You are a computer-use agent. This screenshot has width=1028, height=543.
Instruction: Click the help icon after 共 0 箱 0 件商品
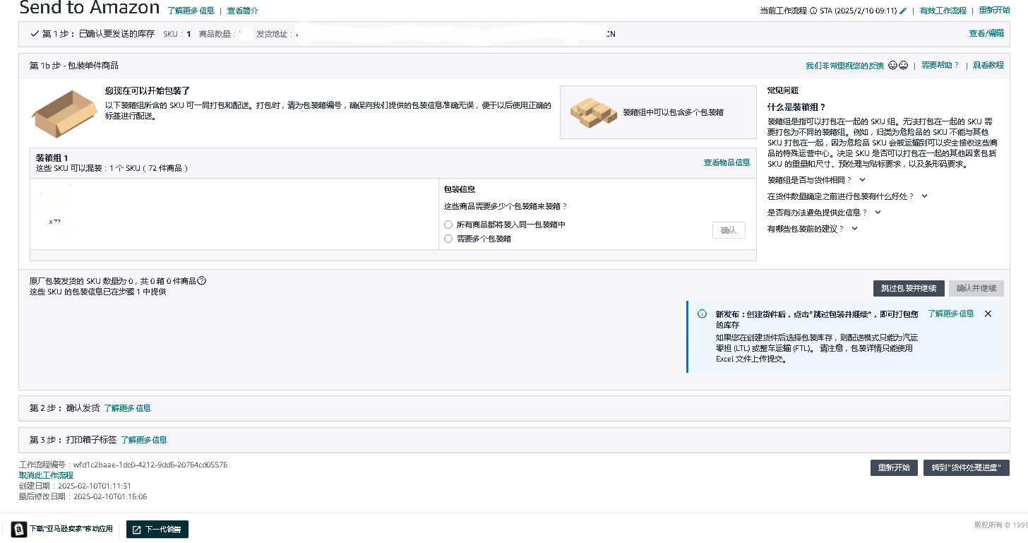click(201, 280)
